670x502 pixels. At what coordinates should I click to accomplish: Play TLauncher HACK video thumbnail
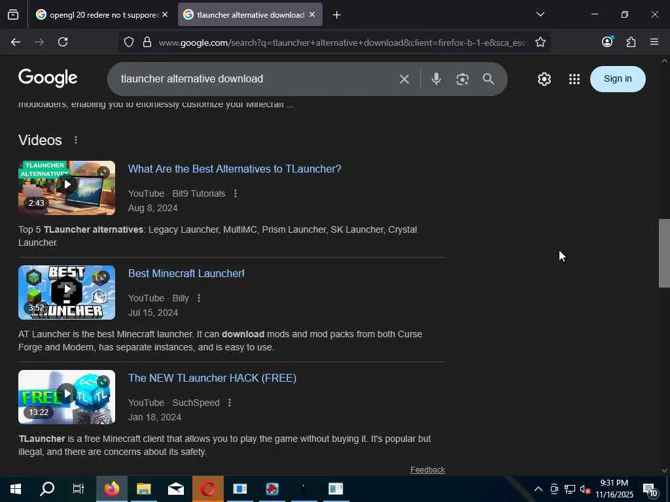pyautogui.click(x=67, y=397)
